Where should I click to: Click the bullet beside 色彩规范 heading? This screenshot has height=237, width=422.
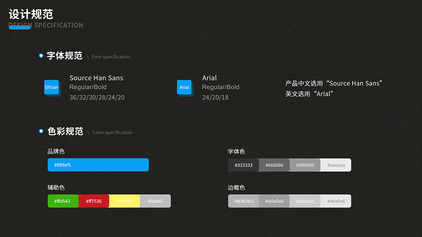tap(41, 131)
